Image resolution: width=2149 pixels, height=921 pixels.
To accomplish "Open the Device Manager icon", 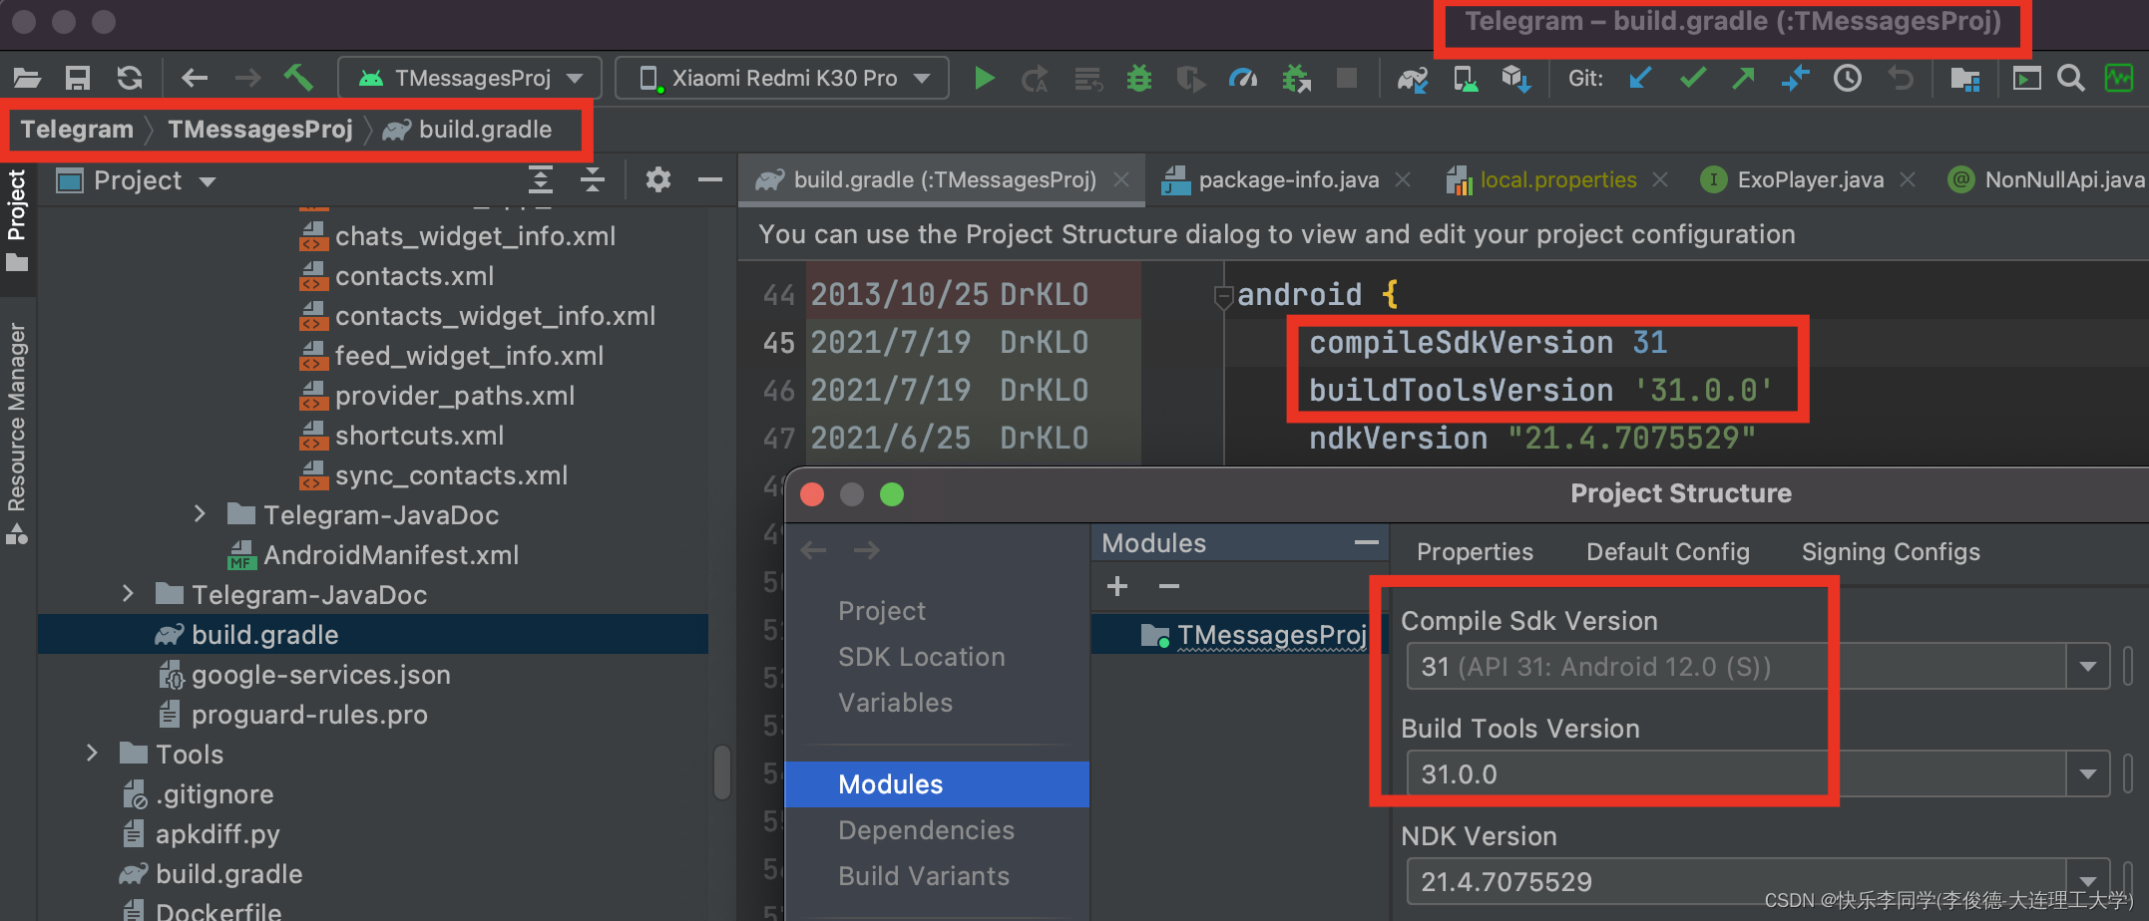I will (x=1465, y=78).
